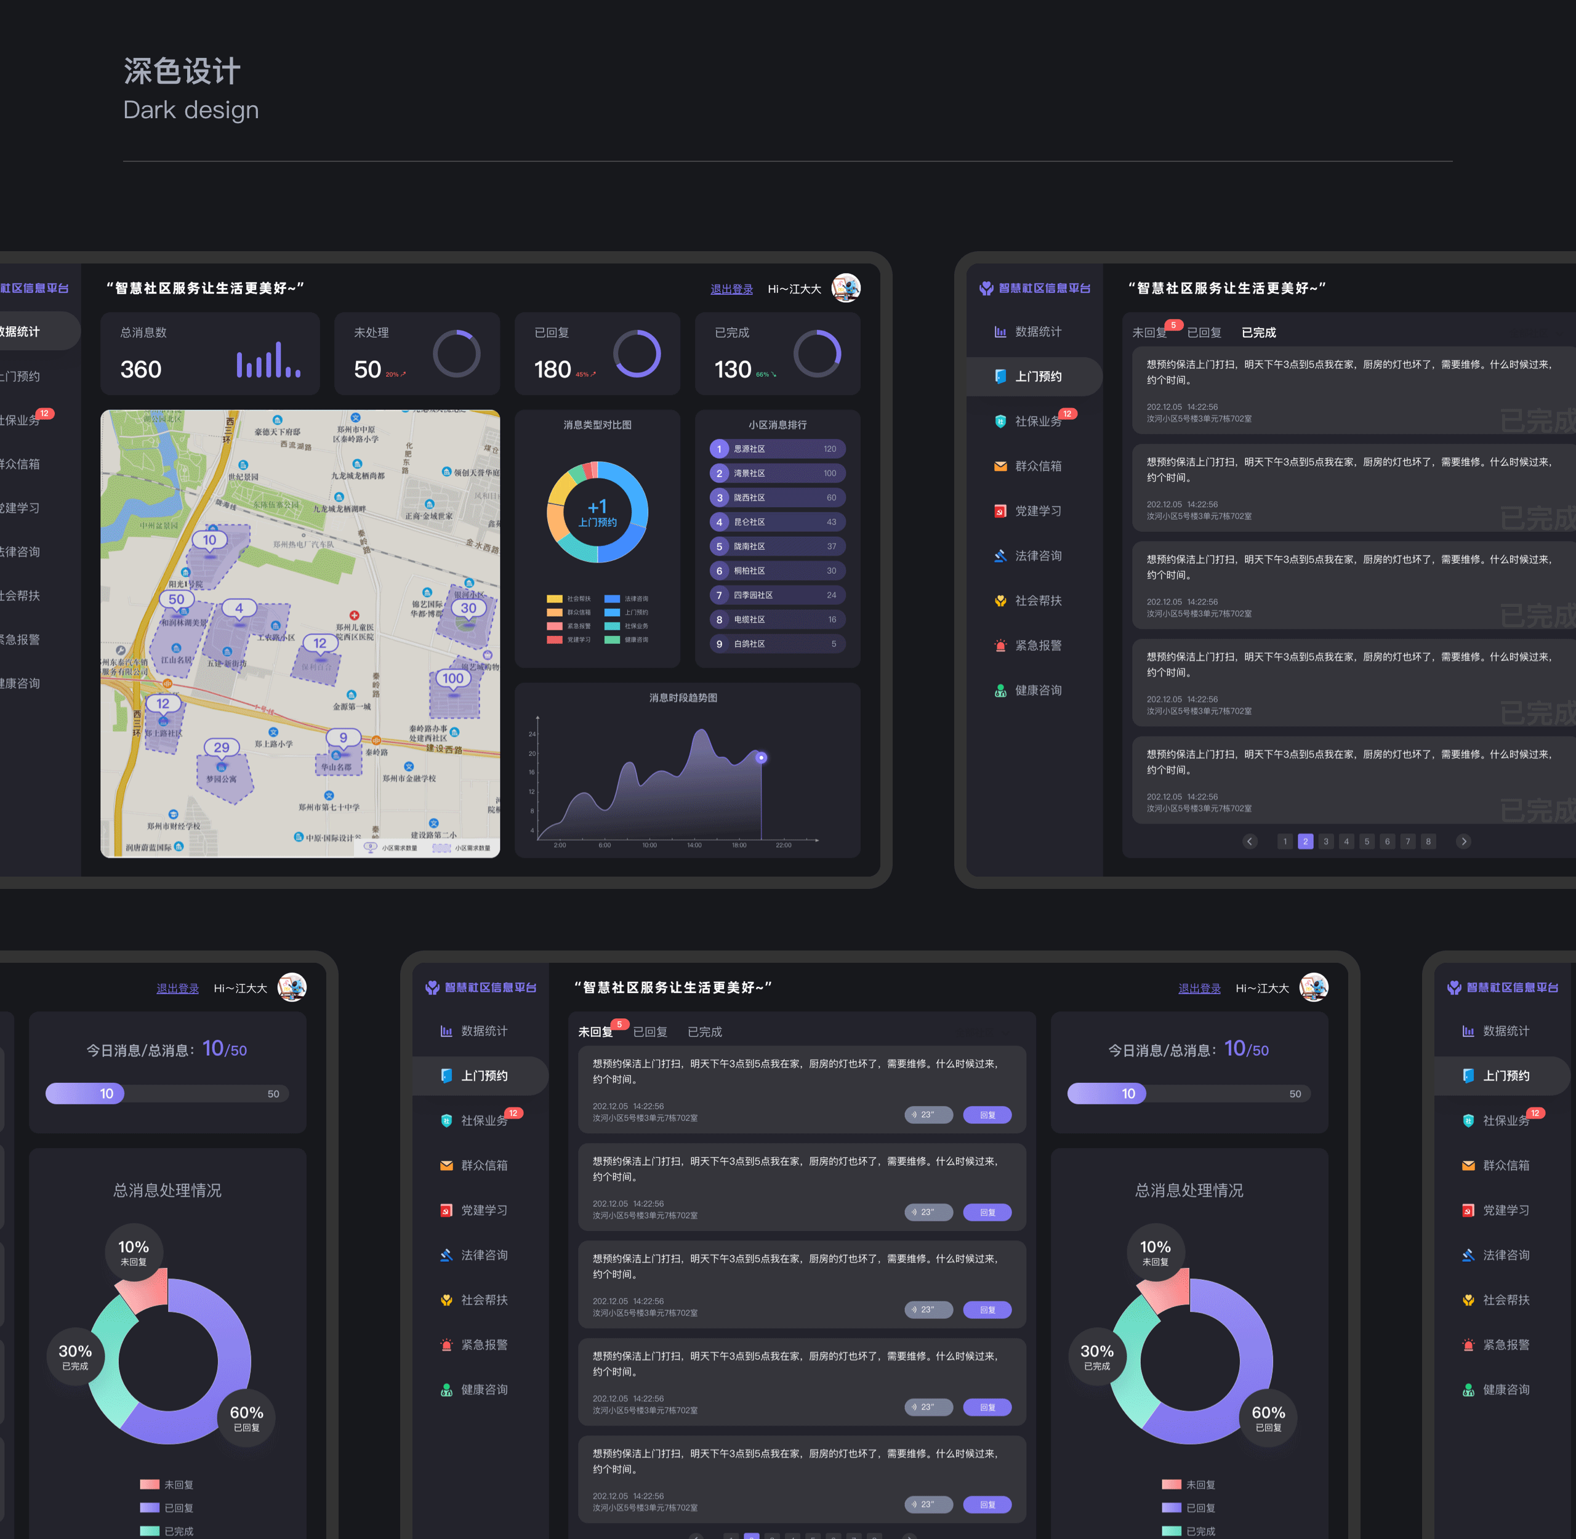Select 白鸽社区 row in 小区消息排行
Image resolution: width=1576 pixels, height=1539 pixels.
[x=778, y=643]
